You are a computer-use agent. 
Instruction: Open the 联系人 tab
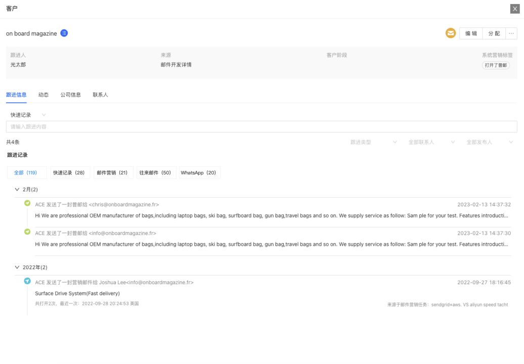tap(100, 95)
